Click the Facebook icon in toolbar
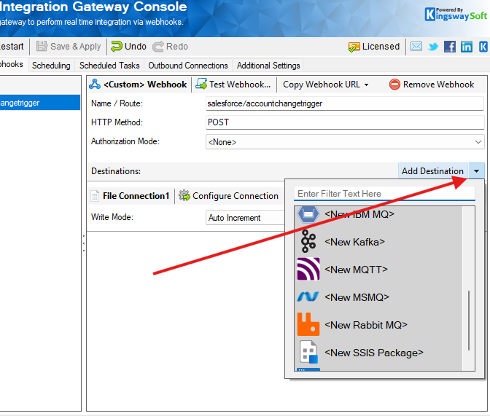Screen dimensions: 490x416 (450, 47)
